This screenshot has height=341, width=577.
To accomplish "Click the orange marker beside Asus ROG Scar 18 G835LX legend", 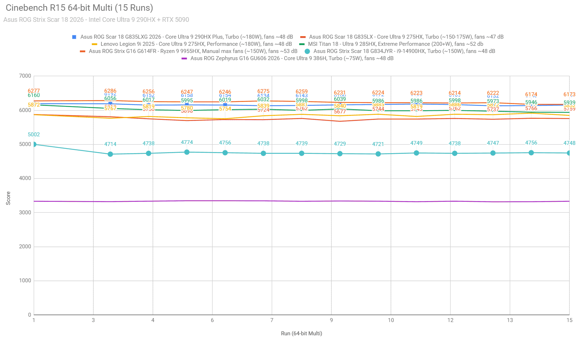I will click(303, 37).
